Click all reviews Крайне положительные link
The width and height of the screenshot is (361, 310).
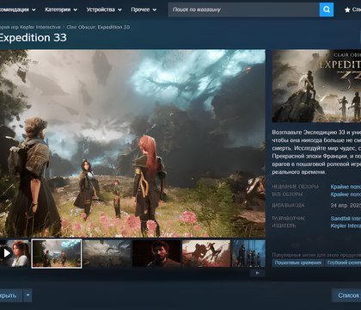[x=346, y=195]
